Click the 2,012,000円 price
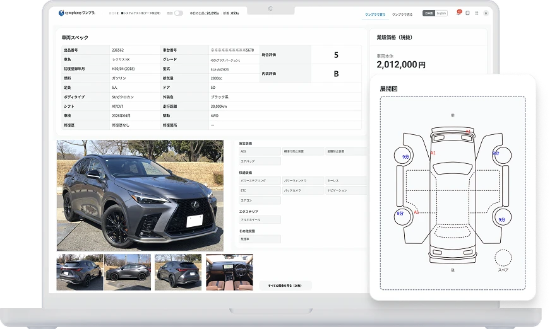The height and width of the screenshot is (329, 557). [x=401, y=64]
